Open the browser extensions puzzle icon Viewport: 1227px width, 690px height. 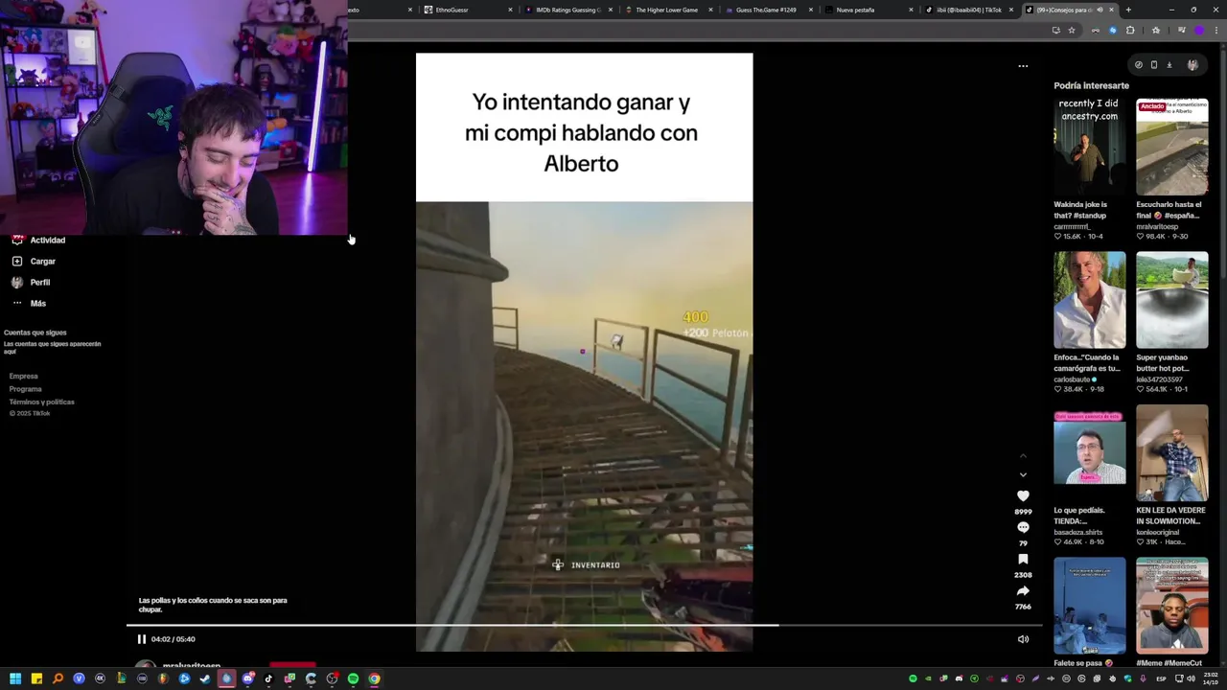click(x=1130, y=31)
